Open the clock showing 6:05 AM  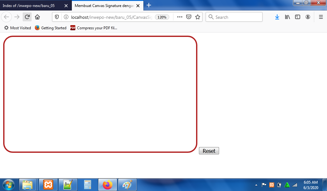tap(311, 185)
